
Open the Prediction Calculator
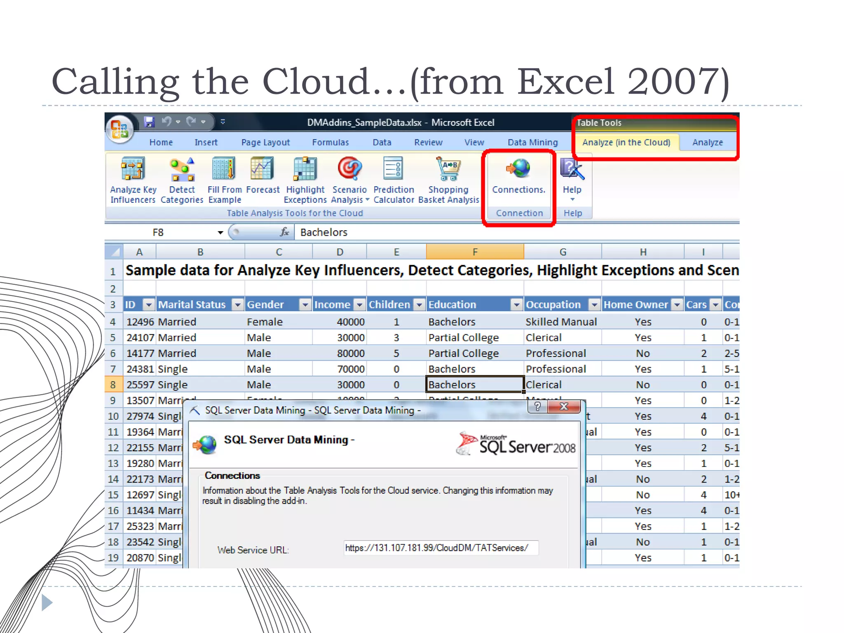(x=394, y=180)
